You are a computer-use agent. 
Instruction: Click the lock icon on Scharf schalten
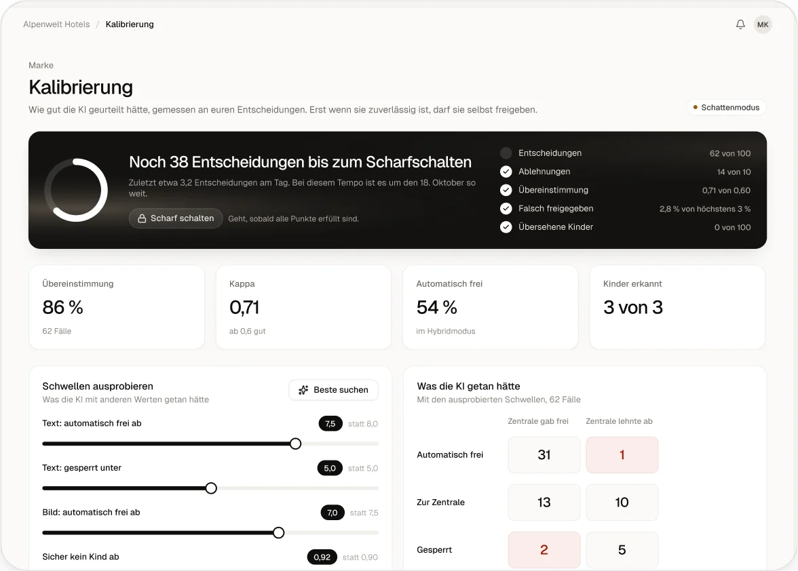(x=142, y=218)
